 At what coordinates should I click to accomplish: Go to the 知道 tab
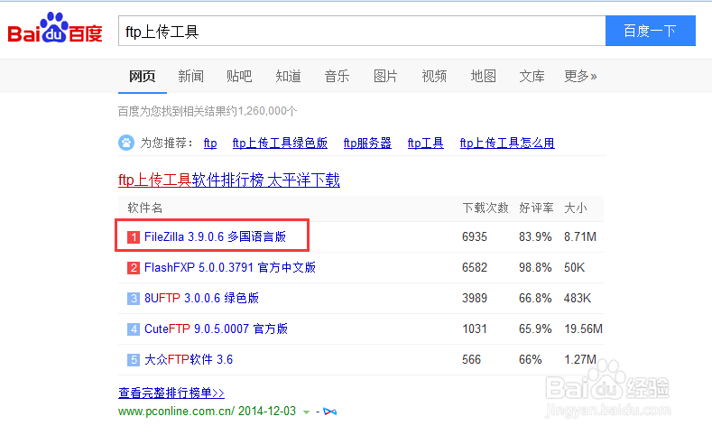pos(289,76)
